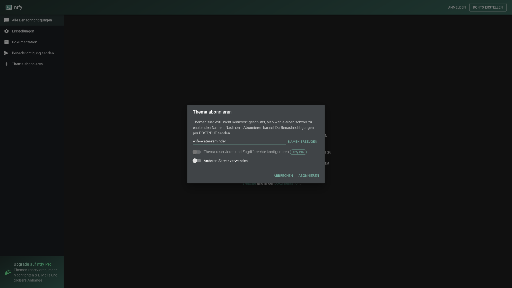Image resolution: width=512 pixels, height=288 pixels.
Task: Click the ntfy Pro badge chip
Action: pyautogui.click(x=298, y=152)
